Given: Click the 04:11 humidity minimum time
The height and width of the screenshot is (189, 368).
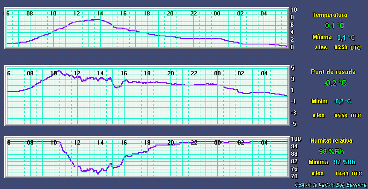Looking at the screenshot, I should pos(342,174).
